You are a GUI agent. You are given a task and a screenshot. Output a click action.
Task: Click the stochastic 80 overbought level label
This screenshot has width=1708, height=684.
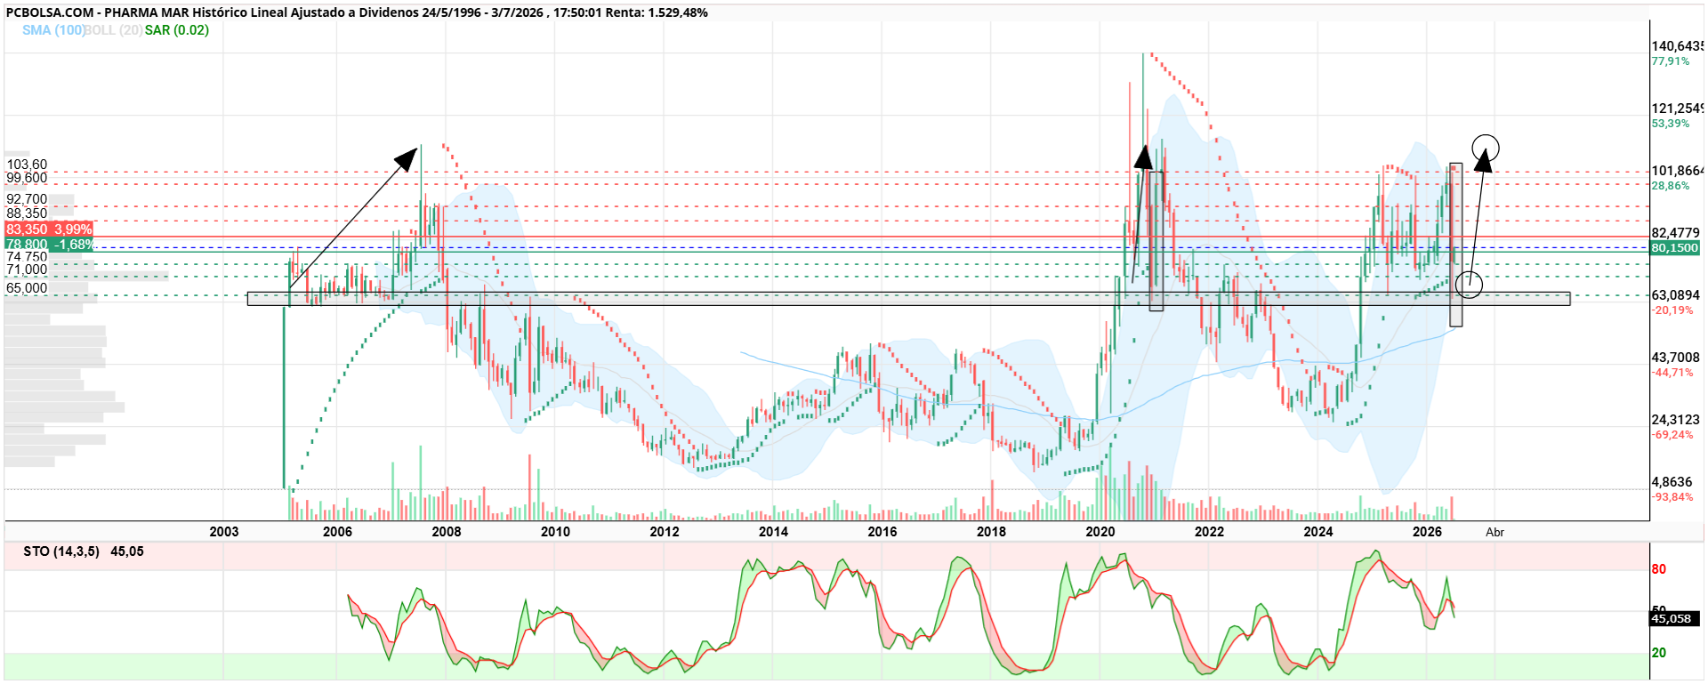[x=1659, y=569]
